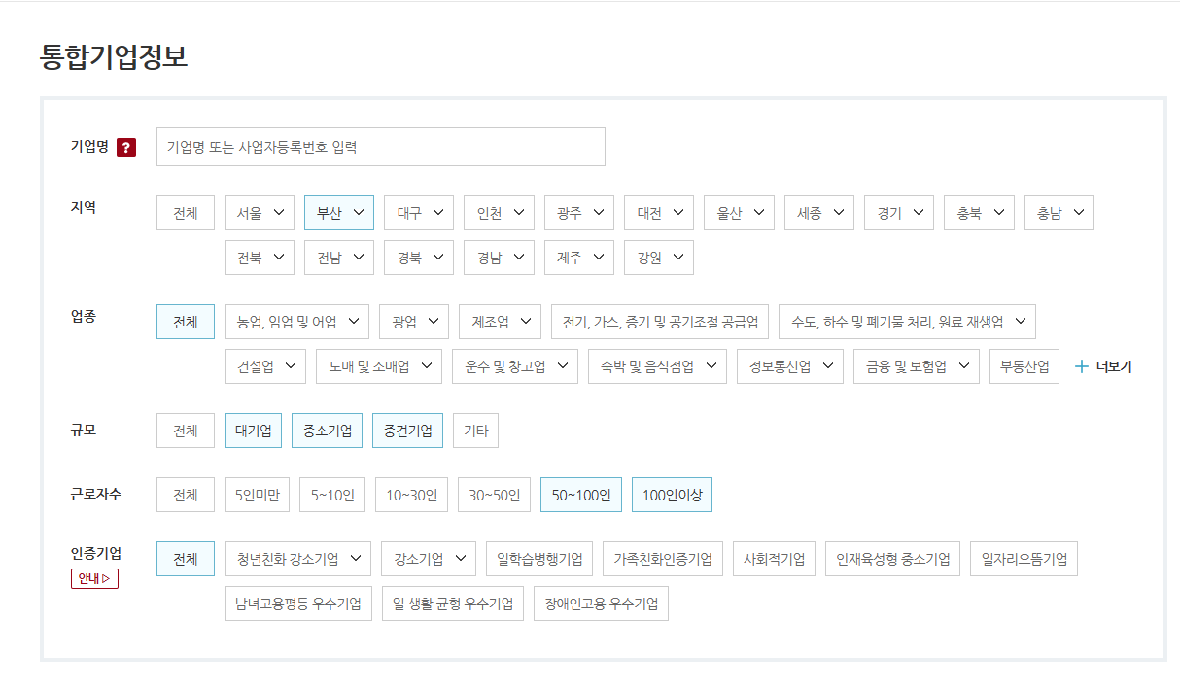Open the 안내 guide under 인증기업
The width and height of the screenshot is (1180, 690).
coord(94,579)
